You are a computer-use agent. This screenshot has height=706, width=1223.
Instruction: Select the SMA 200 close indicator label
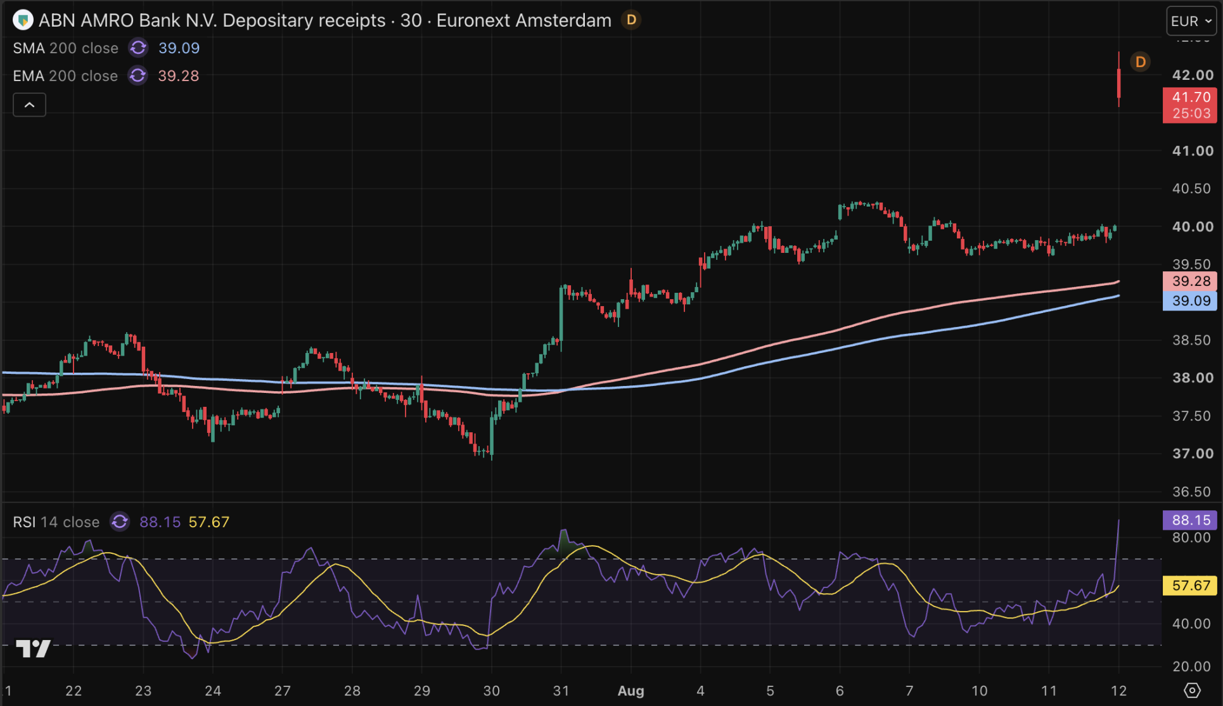(66, 48)
